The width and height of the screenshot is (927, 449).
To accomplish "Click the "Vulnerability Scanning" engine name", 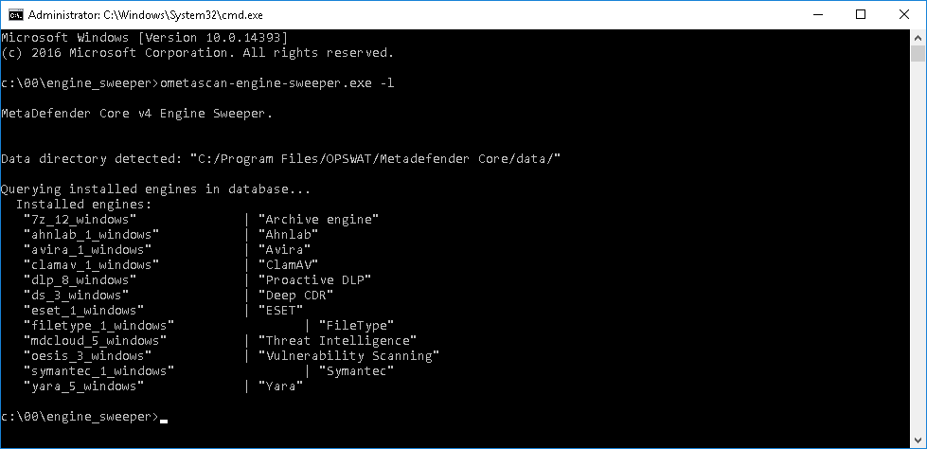I will 348,356.
